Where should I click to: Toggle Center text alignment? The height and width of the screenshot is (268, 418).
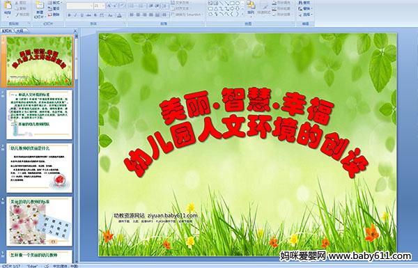138,15
